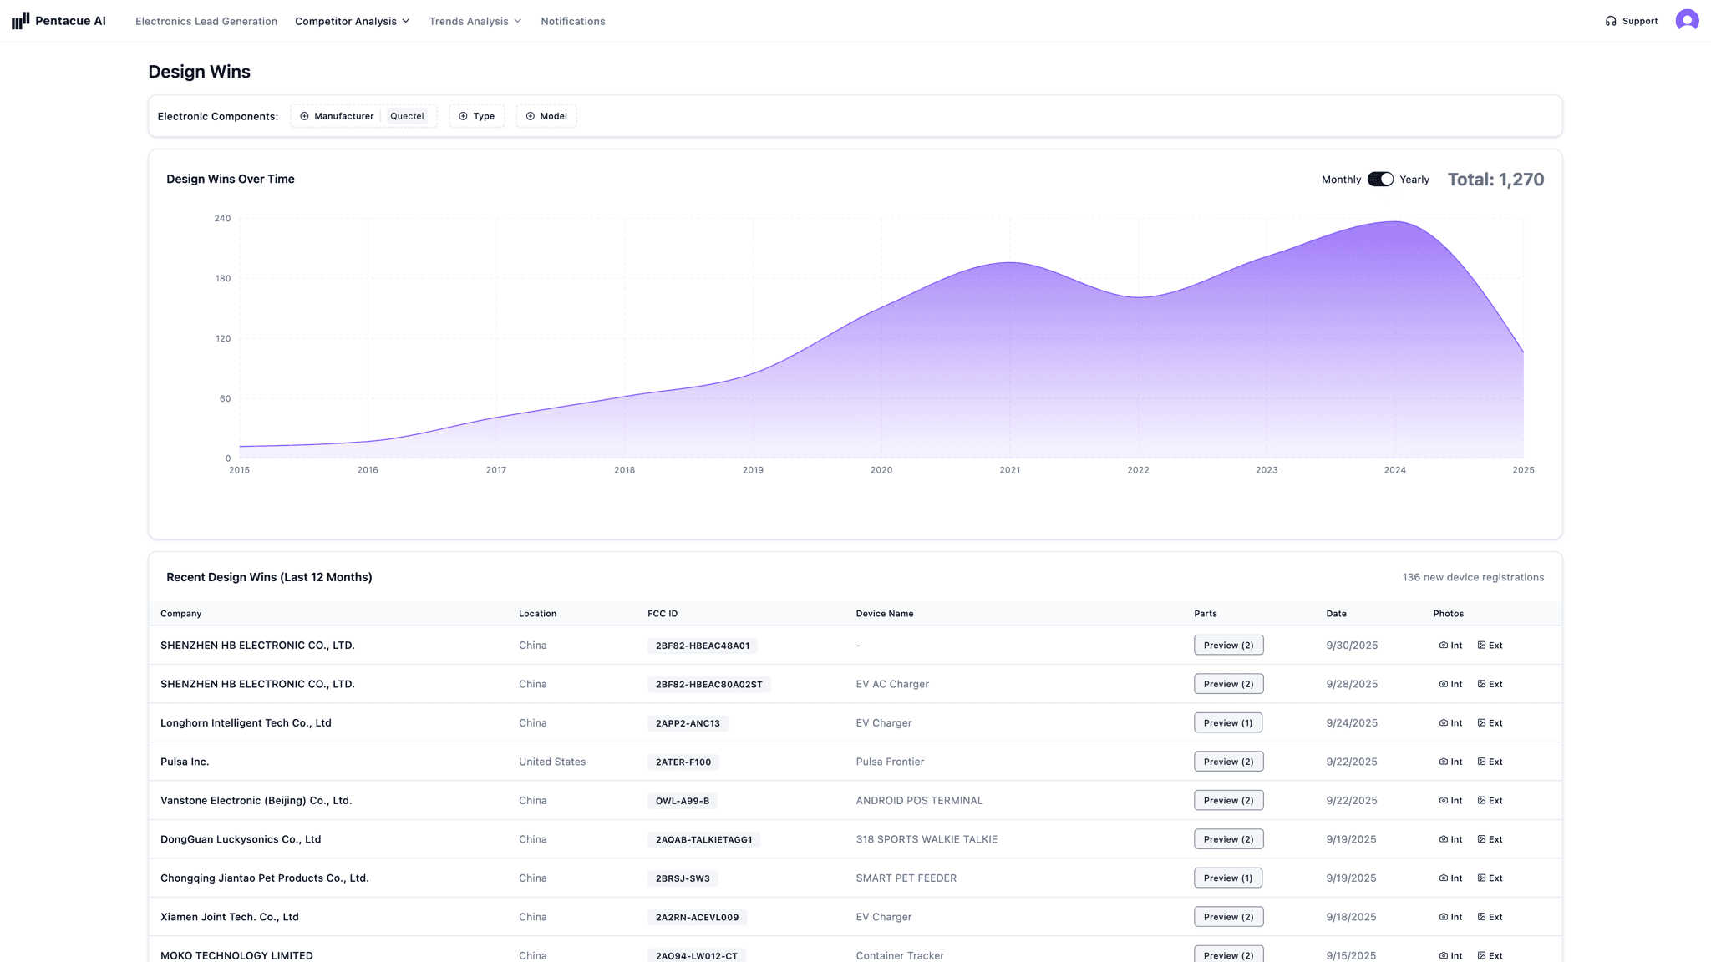
Task: Click the plus icon on the Manufacturer filter
Action: point(305,116)
